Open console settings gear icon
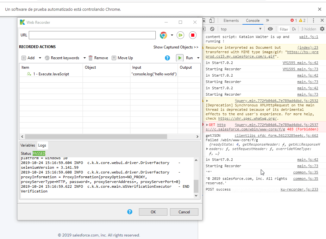Screen dimensions: 326x239 point(322,29)
